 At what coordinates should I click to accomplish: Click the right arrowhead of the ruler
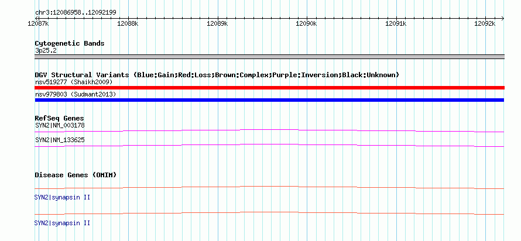pyautogui.click(x=502, y=18)
